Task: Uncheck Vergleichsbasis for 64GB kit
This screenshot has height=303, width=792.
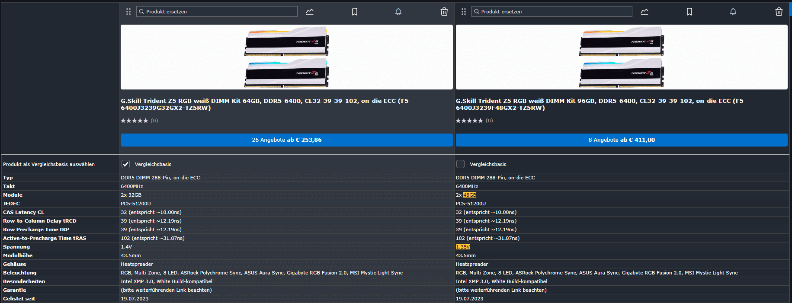Action: tap(125, 164)
